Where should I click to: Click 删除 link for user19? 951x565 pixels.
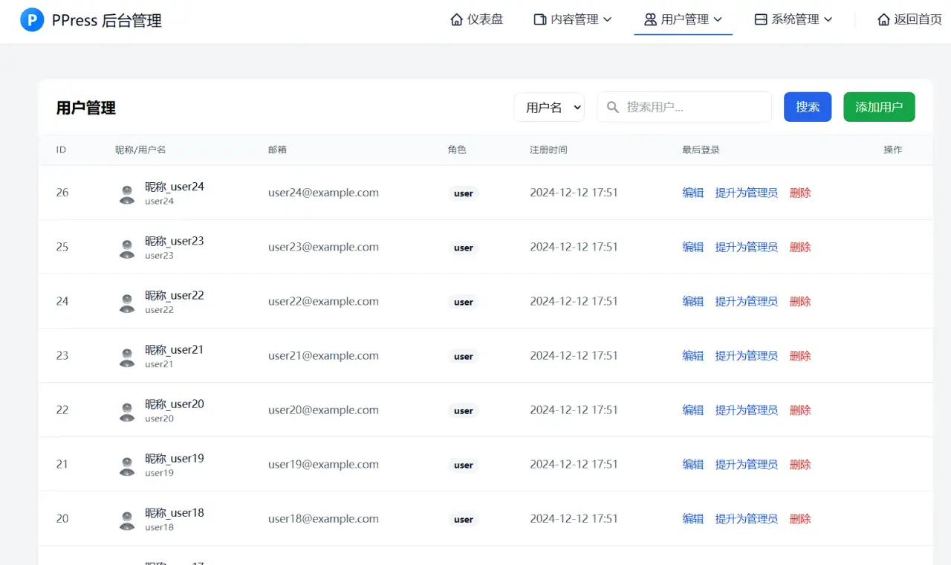click(x=800, y=464)
